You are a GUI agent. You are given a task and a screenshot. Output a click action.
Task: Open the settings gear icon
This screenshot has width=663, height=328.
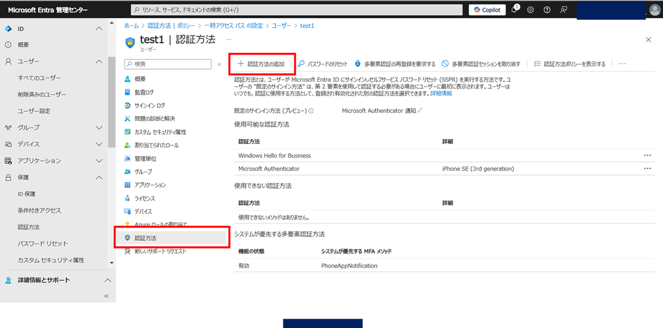530,10
